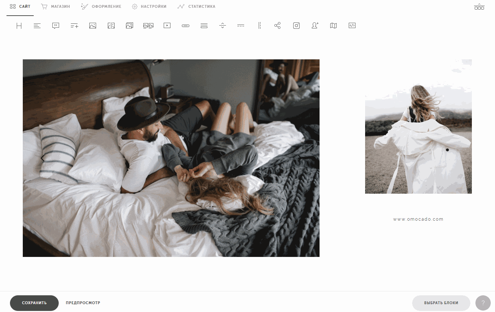This screenshot has width=495, height=312.
Task: Insert a quote block
Action: (56, 26)
